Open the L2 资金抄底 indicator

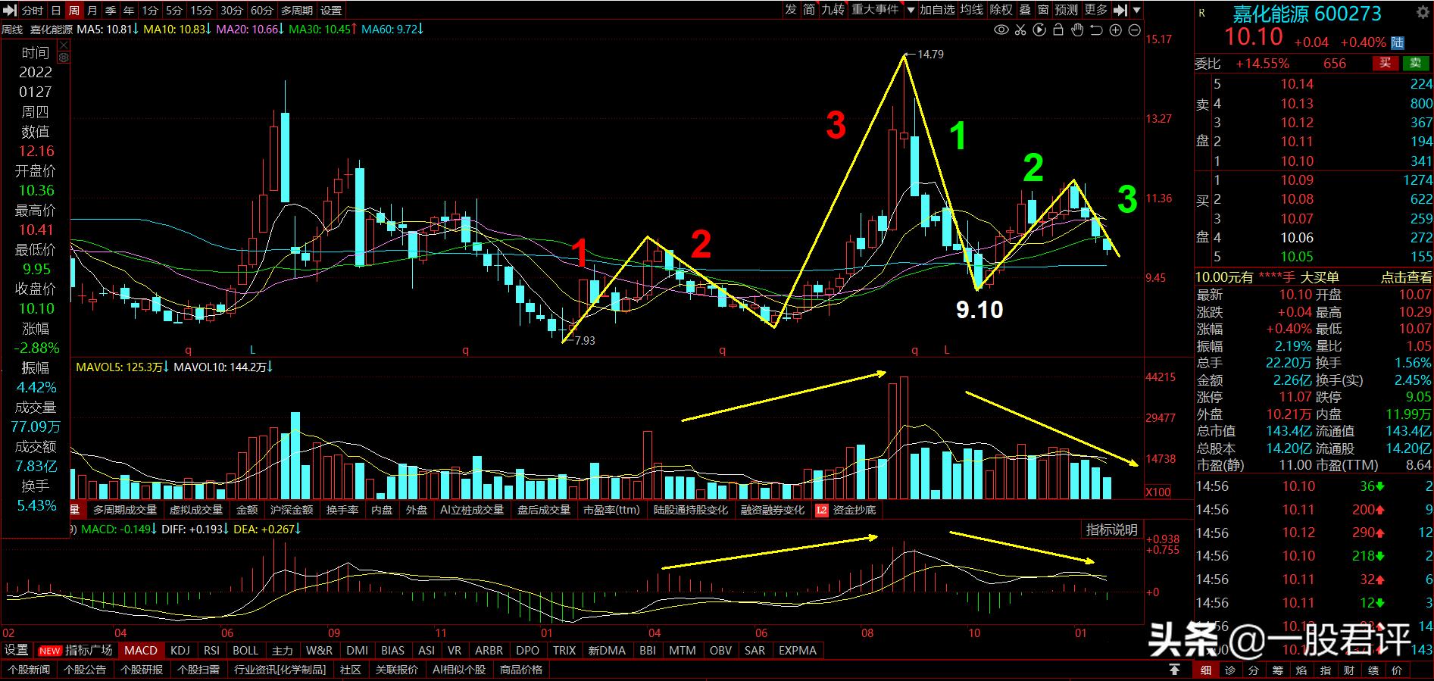pyautogui.click(x=845, y=510)
